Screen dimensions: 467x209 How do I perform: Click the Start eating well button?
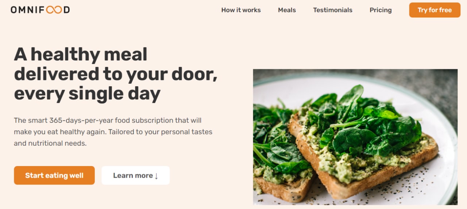pyautogui.click(x=54, y=176)
